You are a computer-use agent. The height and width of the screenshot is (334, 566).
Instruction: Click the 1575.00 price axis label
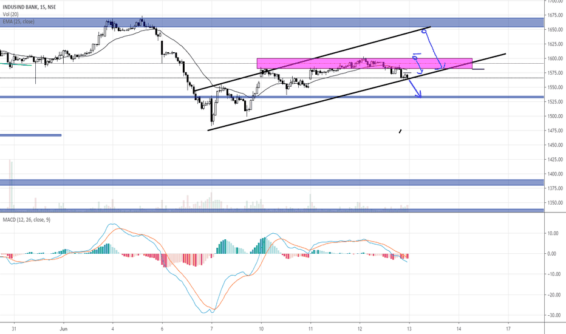555,73
